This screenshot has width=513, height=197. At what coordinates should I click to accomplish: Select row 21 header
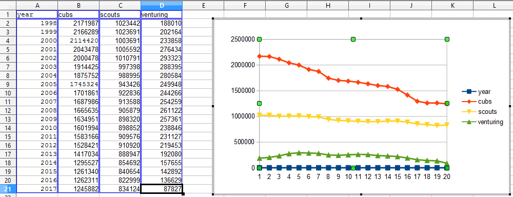tap(8, 189)
